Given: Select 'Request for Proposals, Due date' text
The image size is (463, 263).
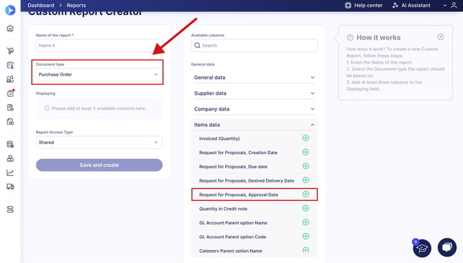Looking at the screenshot, I should pyautogui.click(x=233, y=166).
